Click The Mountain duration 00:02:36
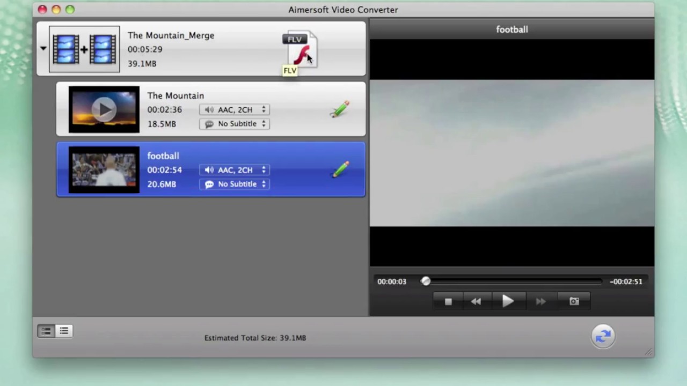This screenshot has height=386, width=687. [x=165, y=109]
